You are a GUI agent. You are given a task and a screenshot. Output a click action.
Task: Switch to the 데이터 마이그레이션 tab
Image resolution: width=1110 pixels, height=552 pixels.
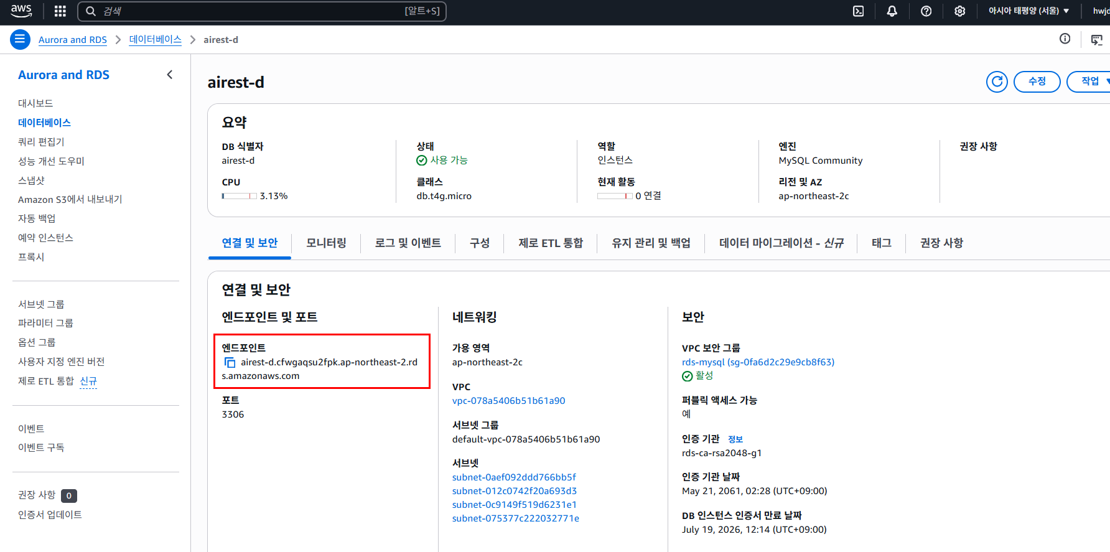[781, 243]
